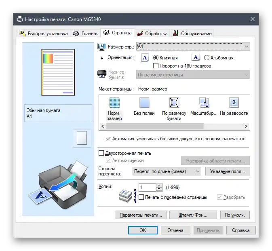Click the stacked copies collation icon
Viewport: 272px width, 251px height.
coord(127,196)
